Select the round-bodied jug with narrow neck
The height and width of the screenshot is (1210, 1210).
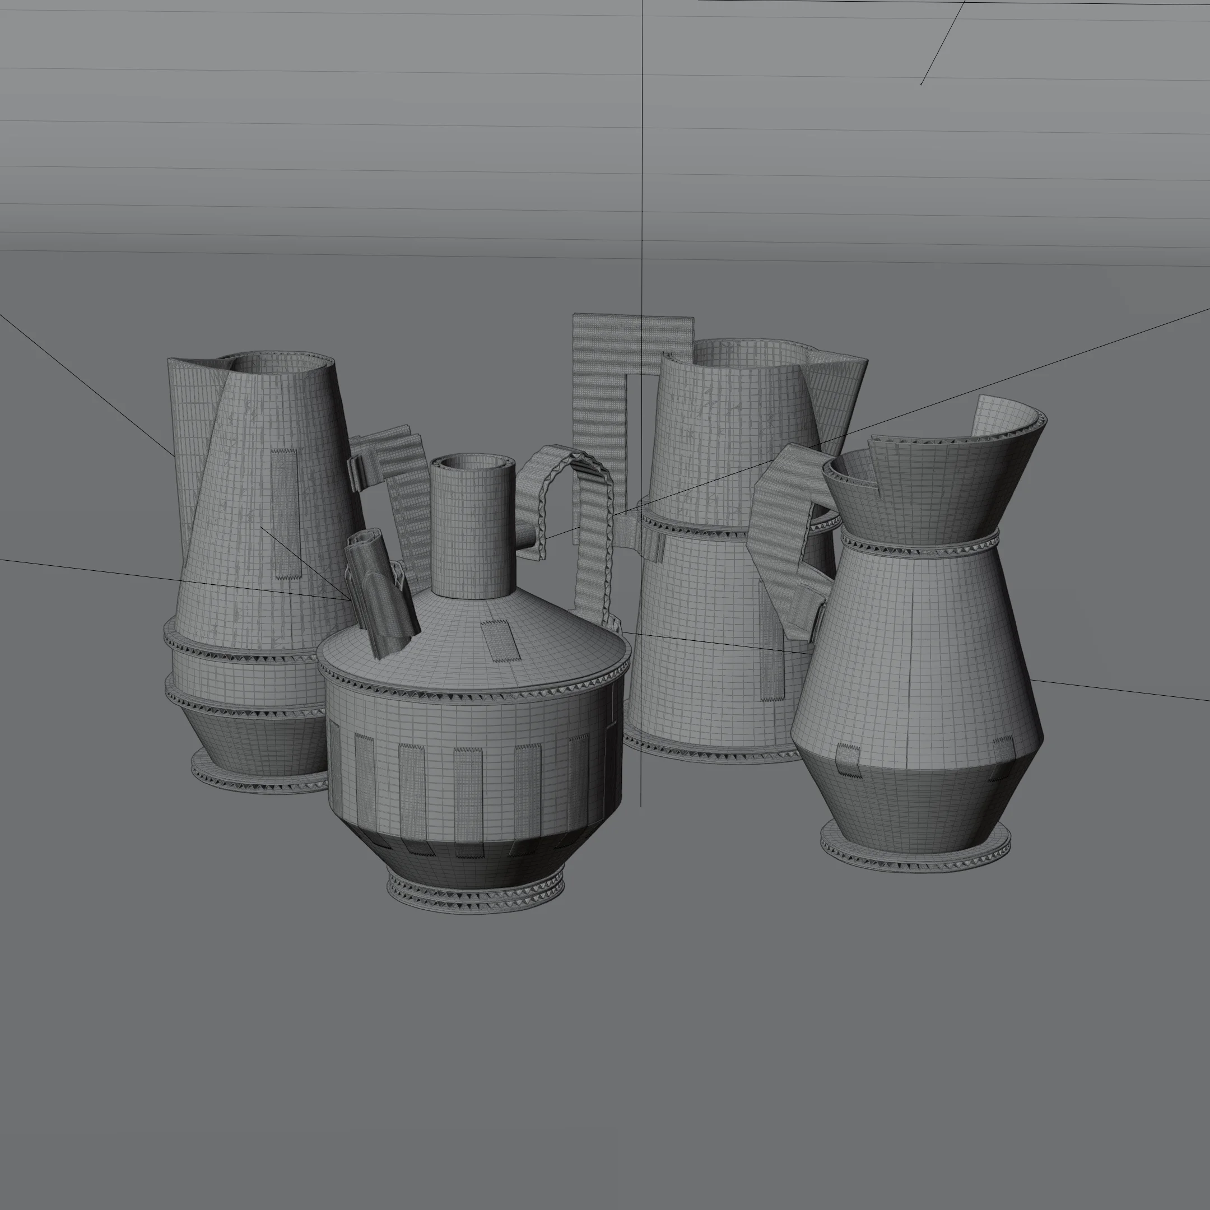476,752
